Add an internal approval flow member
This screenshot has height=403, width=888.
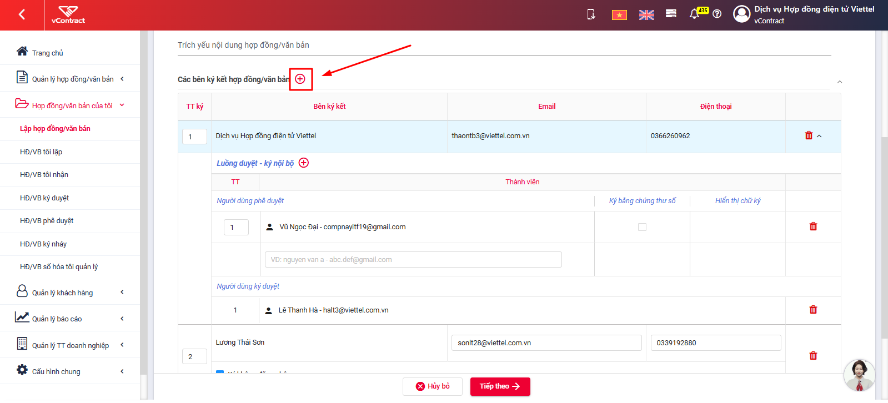(304, 163)
